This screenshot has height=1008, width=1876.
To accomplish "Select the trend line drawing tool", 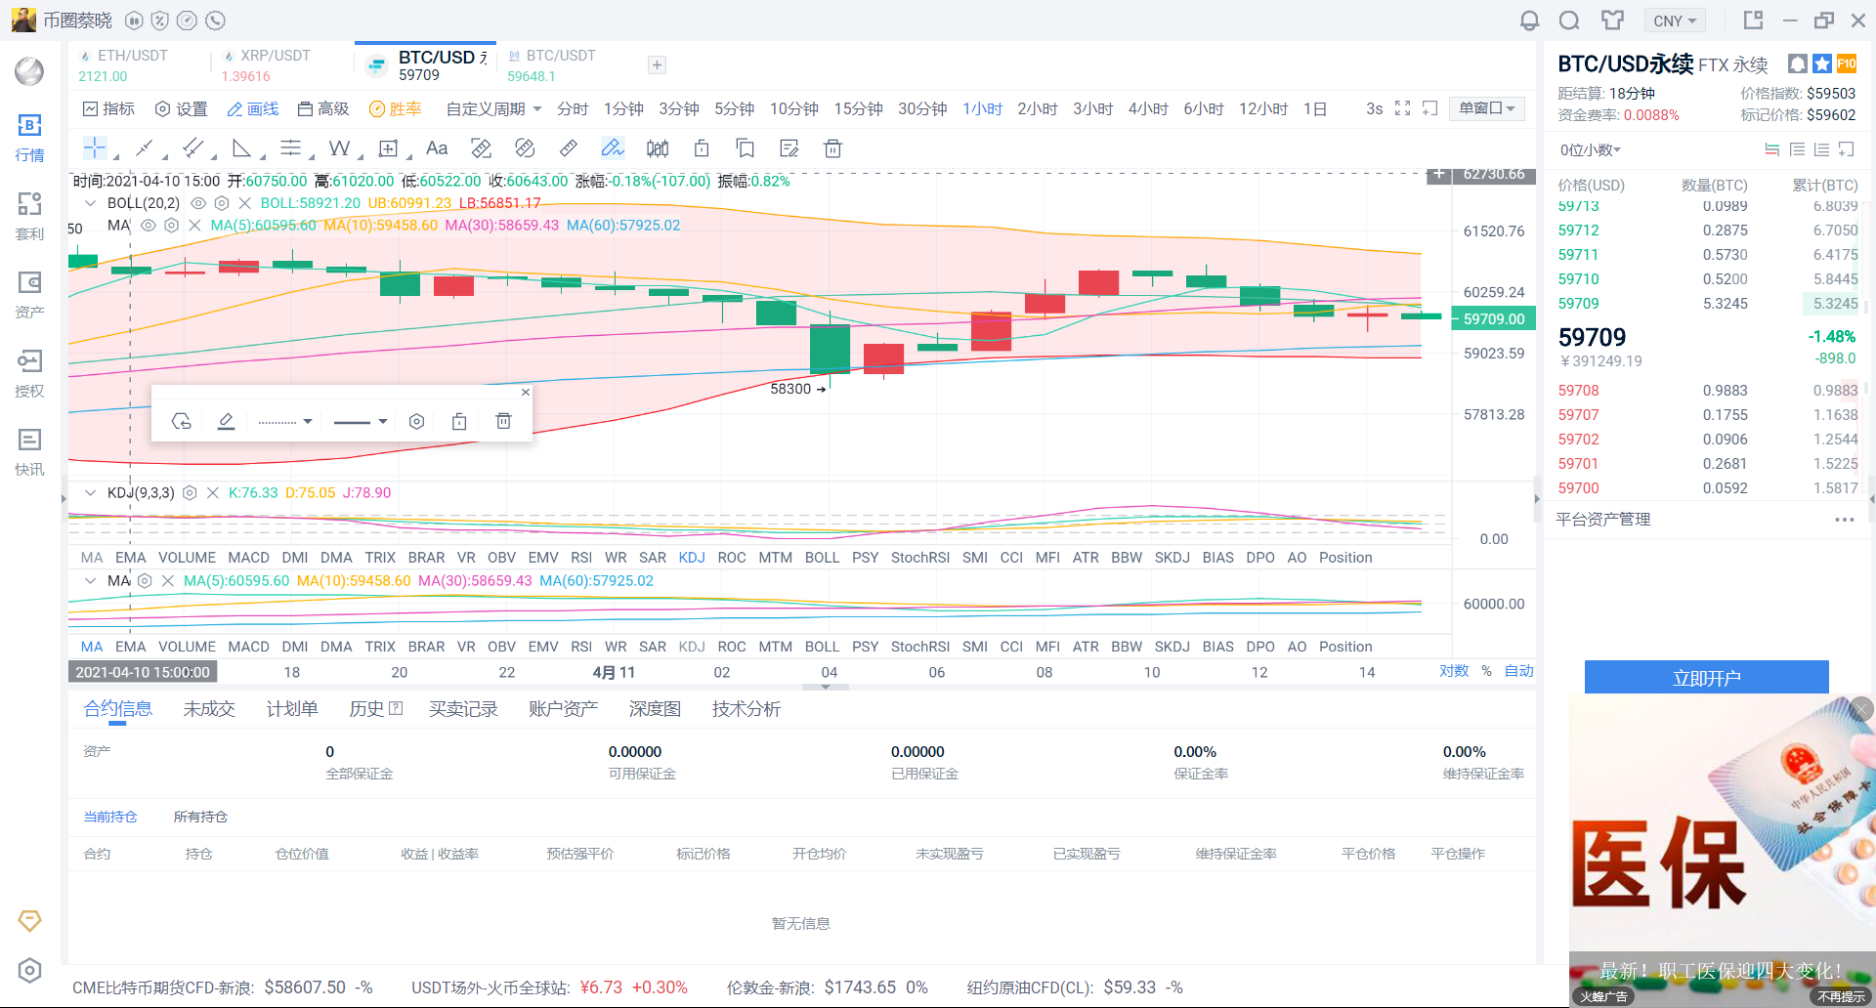I will [145, 148].
